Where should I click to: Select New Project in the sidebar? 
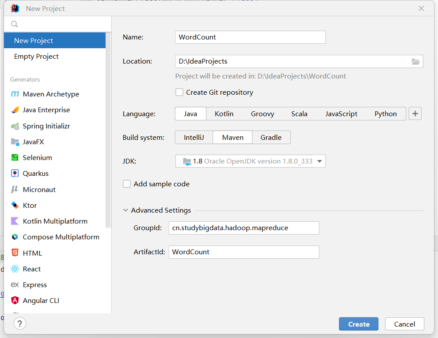55,40
